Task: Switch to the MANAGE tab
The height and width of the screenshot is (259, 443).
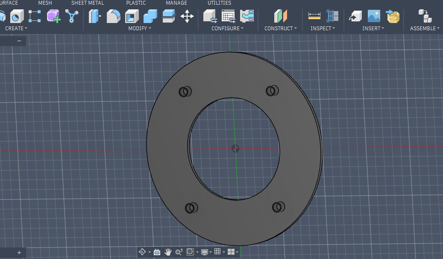Action: tap(176, 3)
